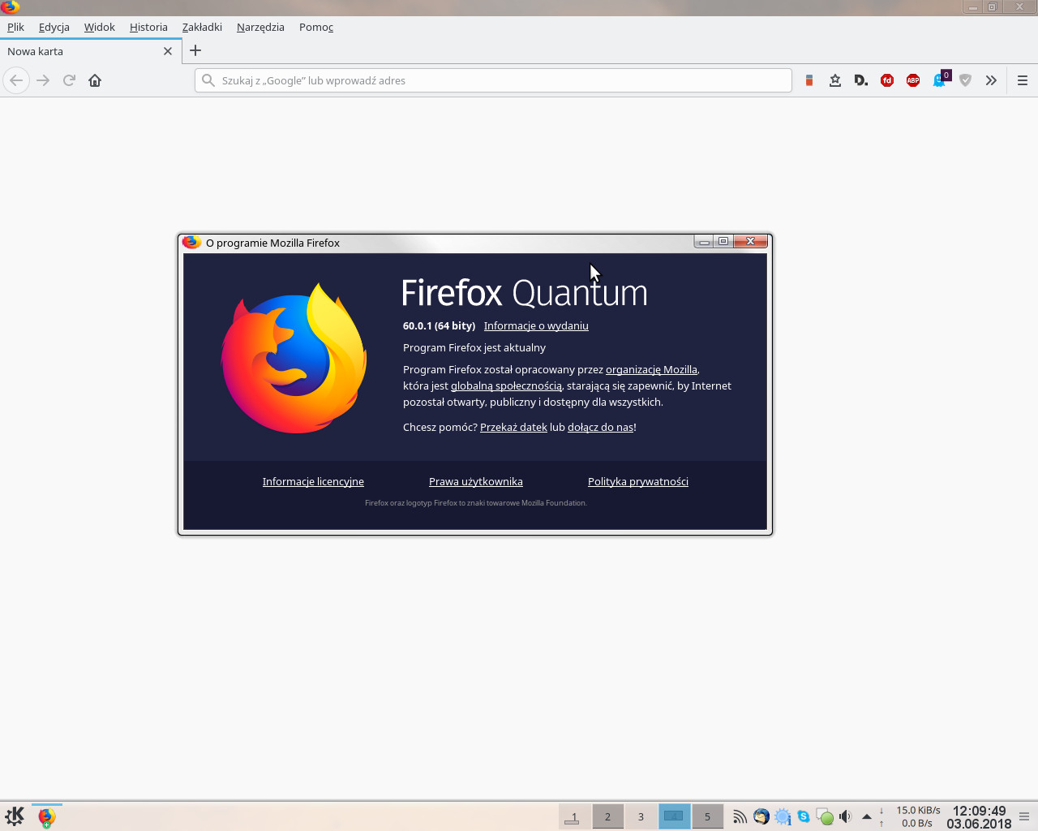Screen dimensions: 1038x831
Task: Follow the 'organizację Mozilla' link
Action: (x=651, y=369)
